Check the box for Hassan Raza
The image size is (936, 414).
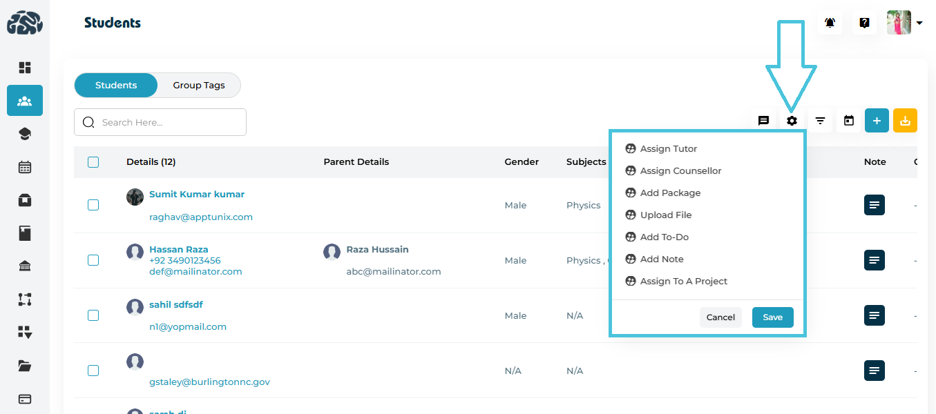(93, 260)
